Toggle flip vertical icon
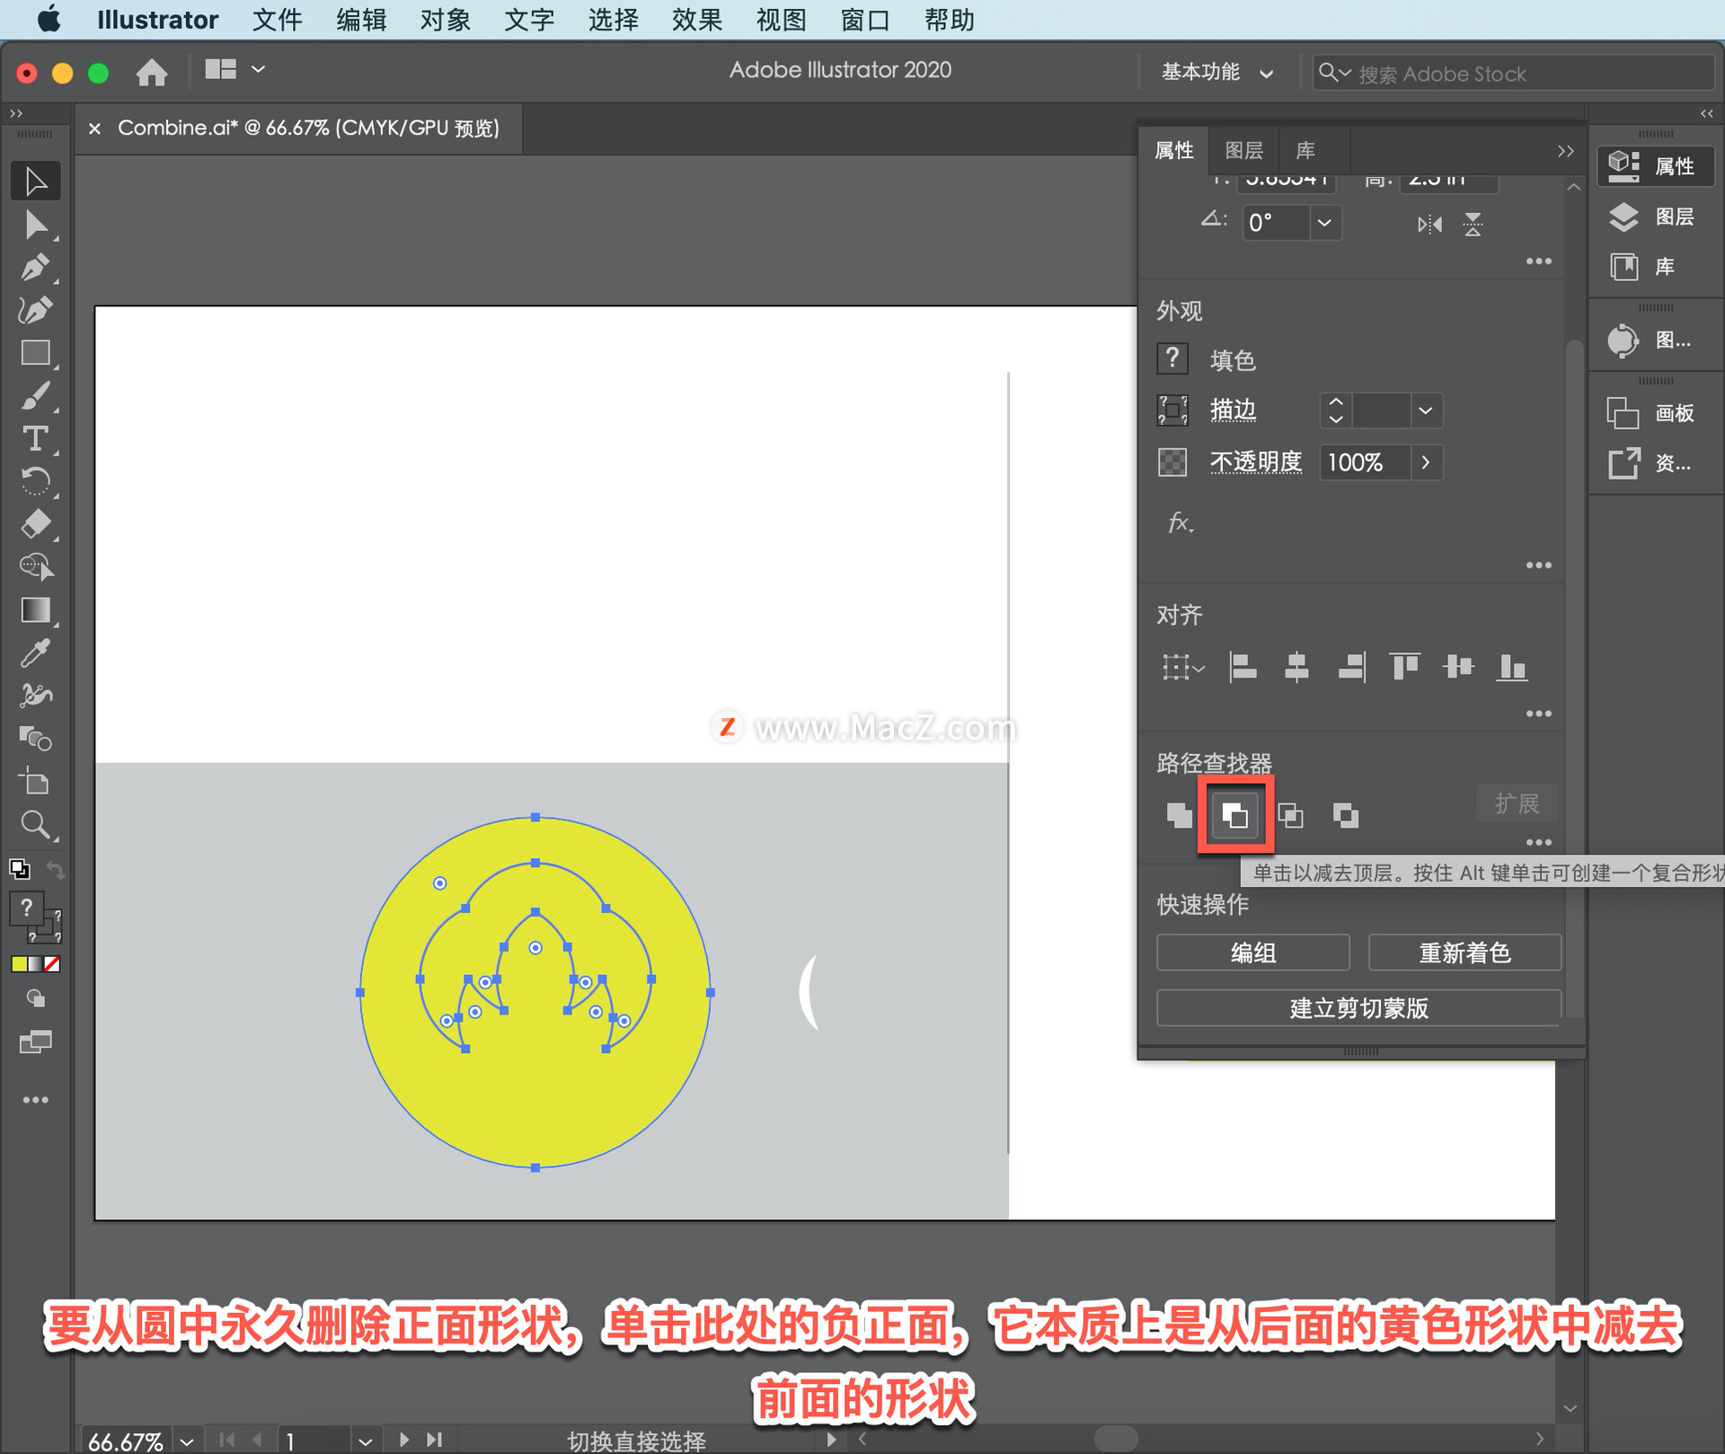 [x=1473, y=224]
